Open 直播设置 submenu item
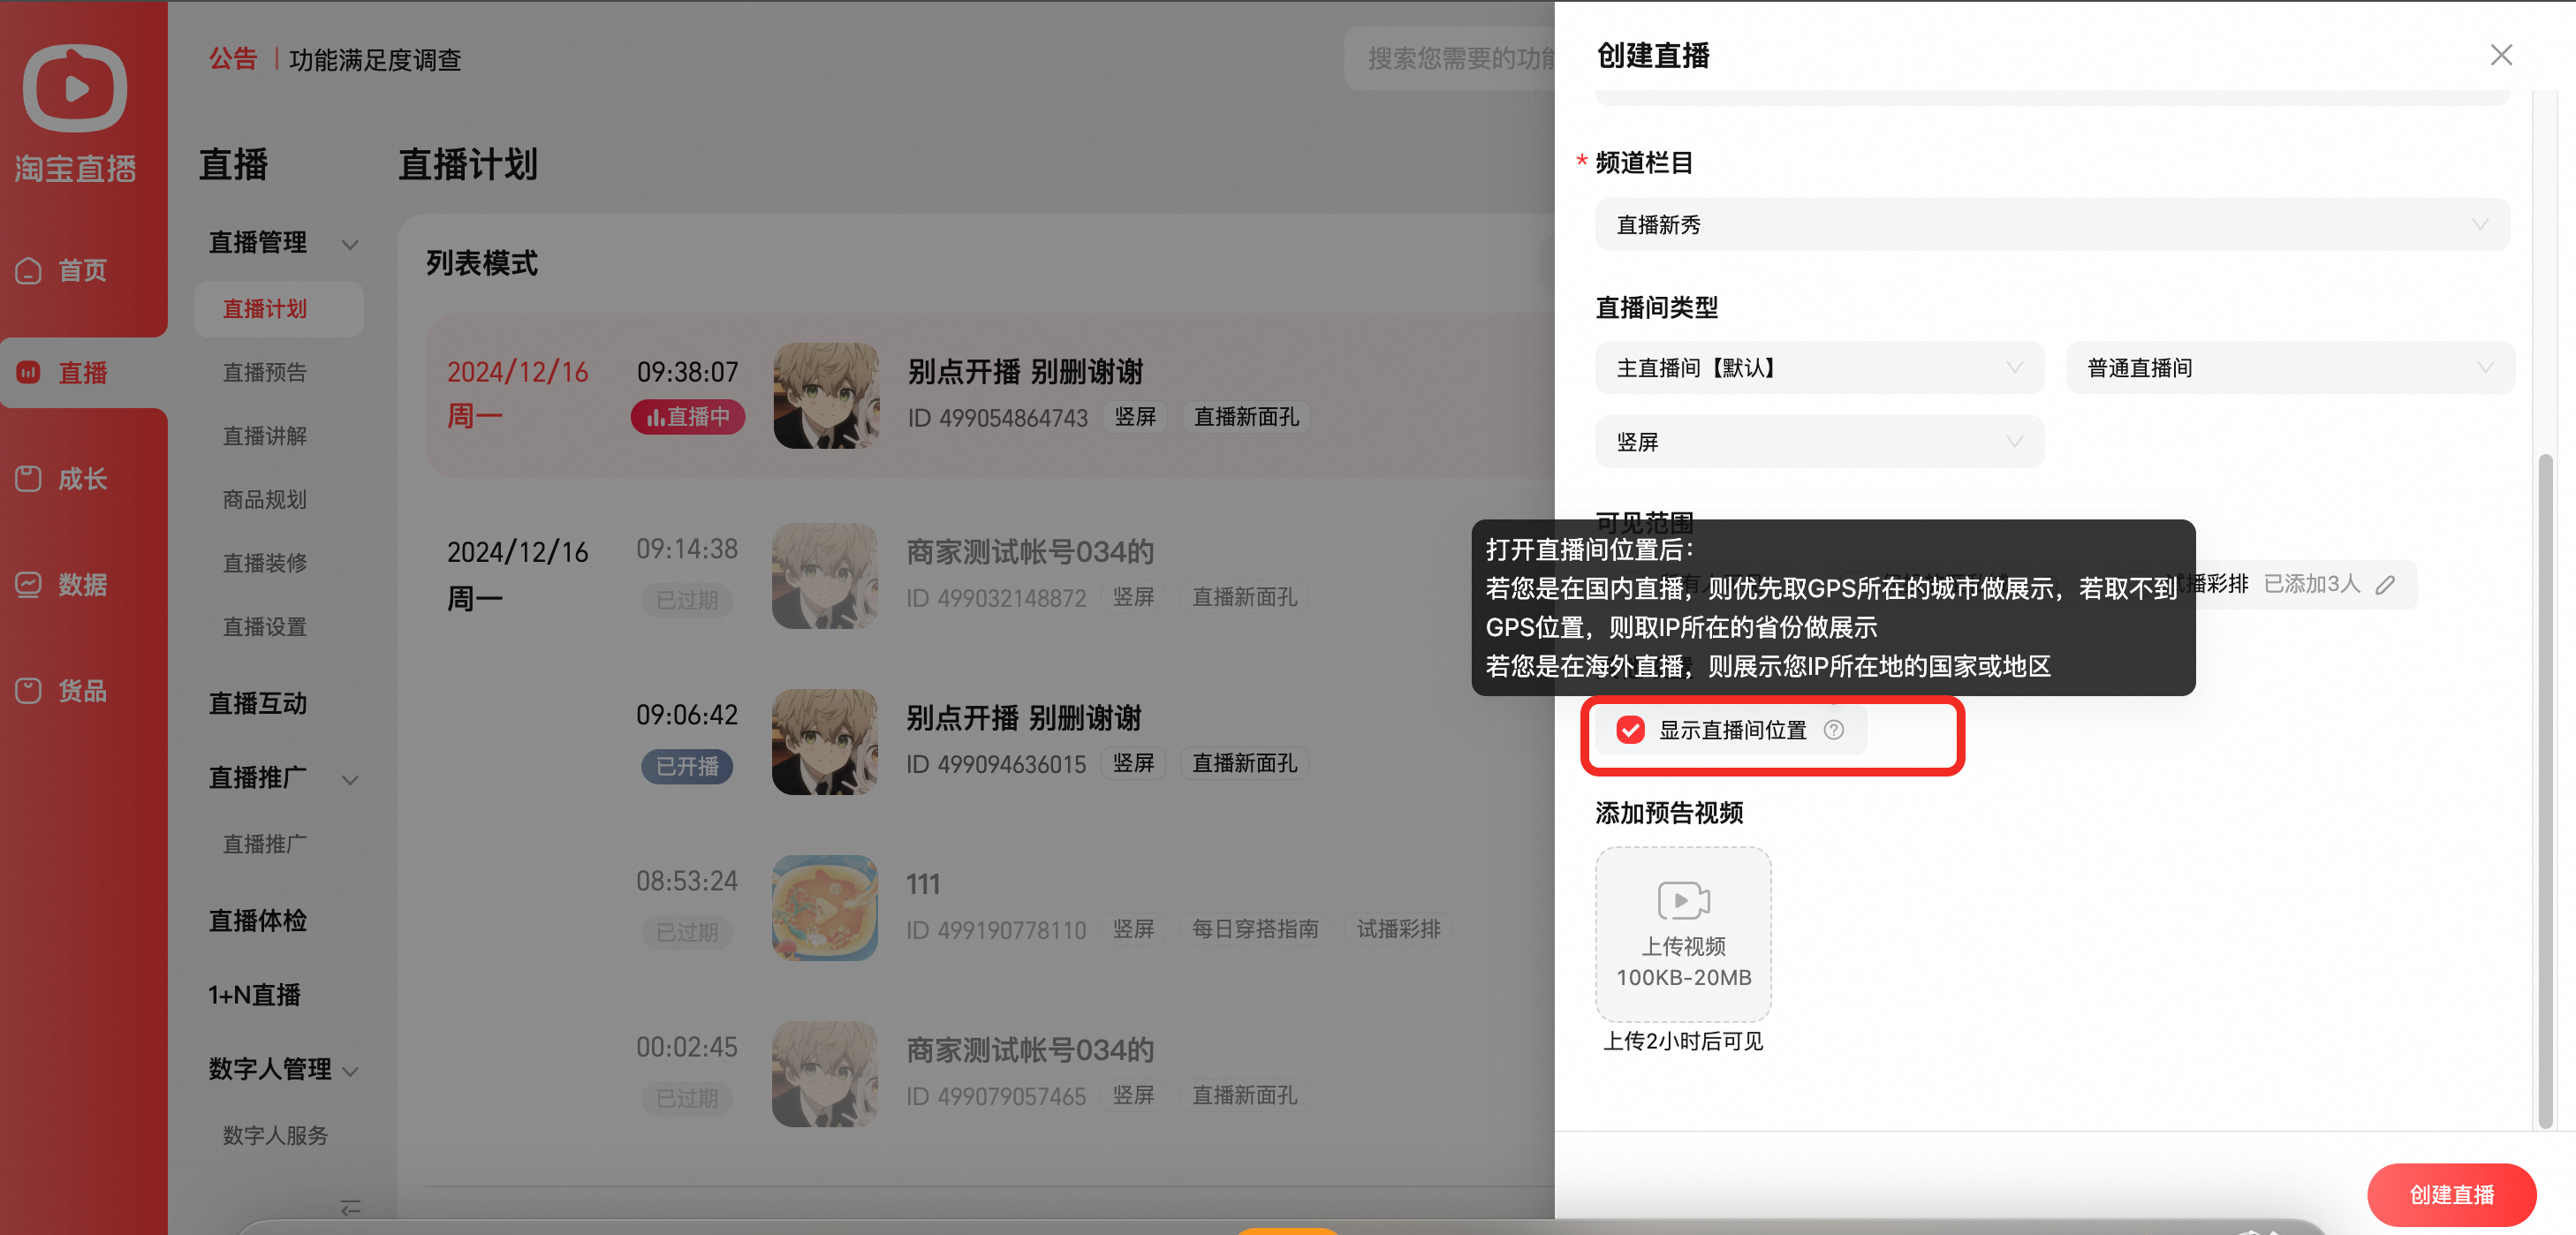This screenshot has height=1235, width=2576. tap(265, 627)
